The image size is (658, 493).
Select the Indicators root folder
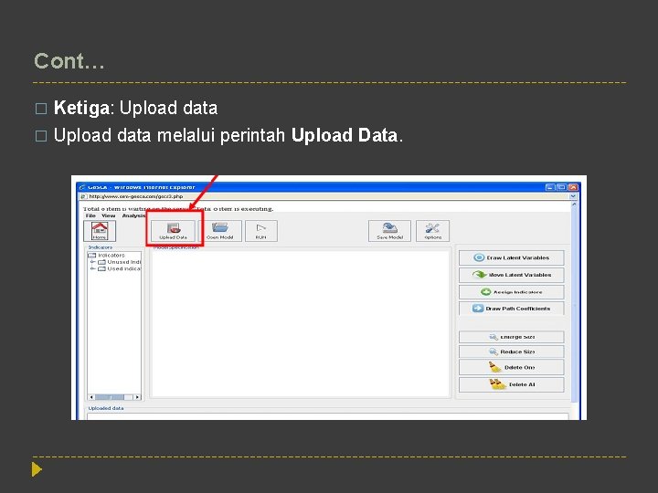[107, 255]
